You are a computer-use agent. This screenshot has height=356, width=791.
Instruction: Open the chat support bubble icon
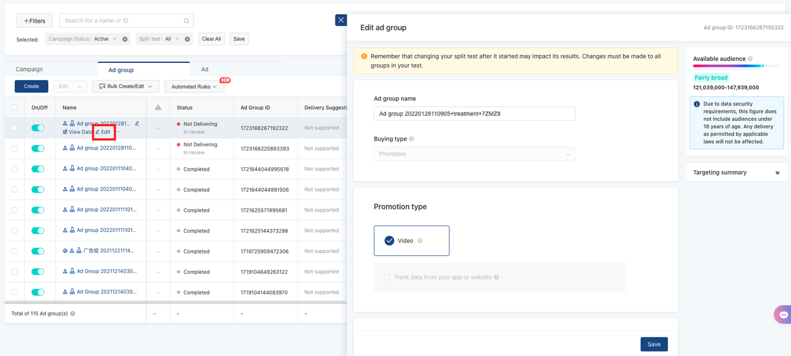[x=783, y=314]
